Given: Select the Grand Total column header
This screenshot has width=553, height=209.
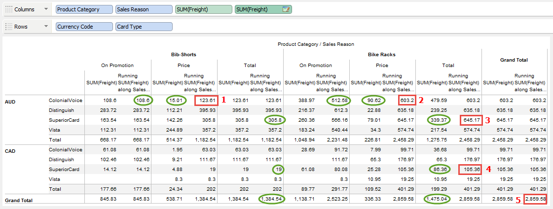Looking at the screenshot, I should point(514,60).
